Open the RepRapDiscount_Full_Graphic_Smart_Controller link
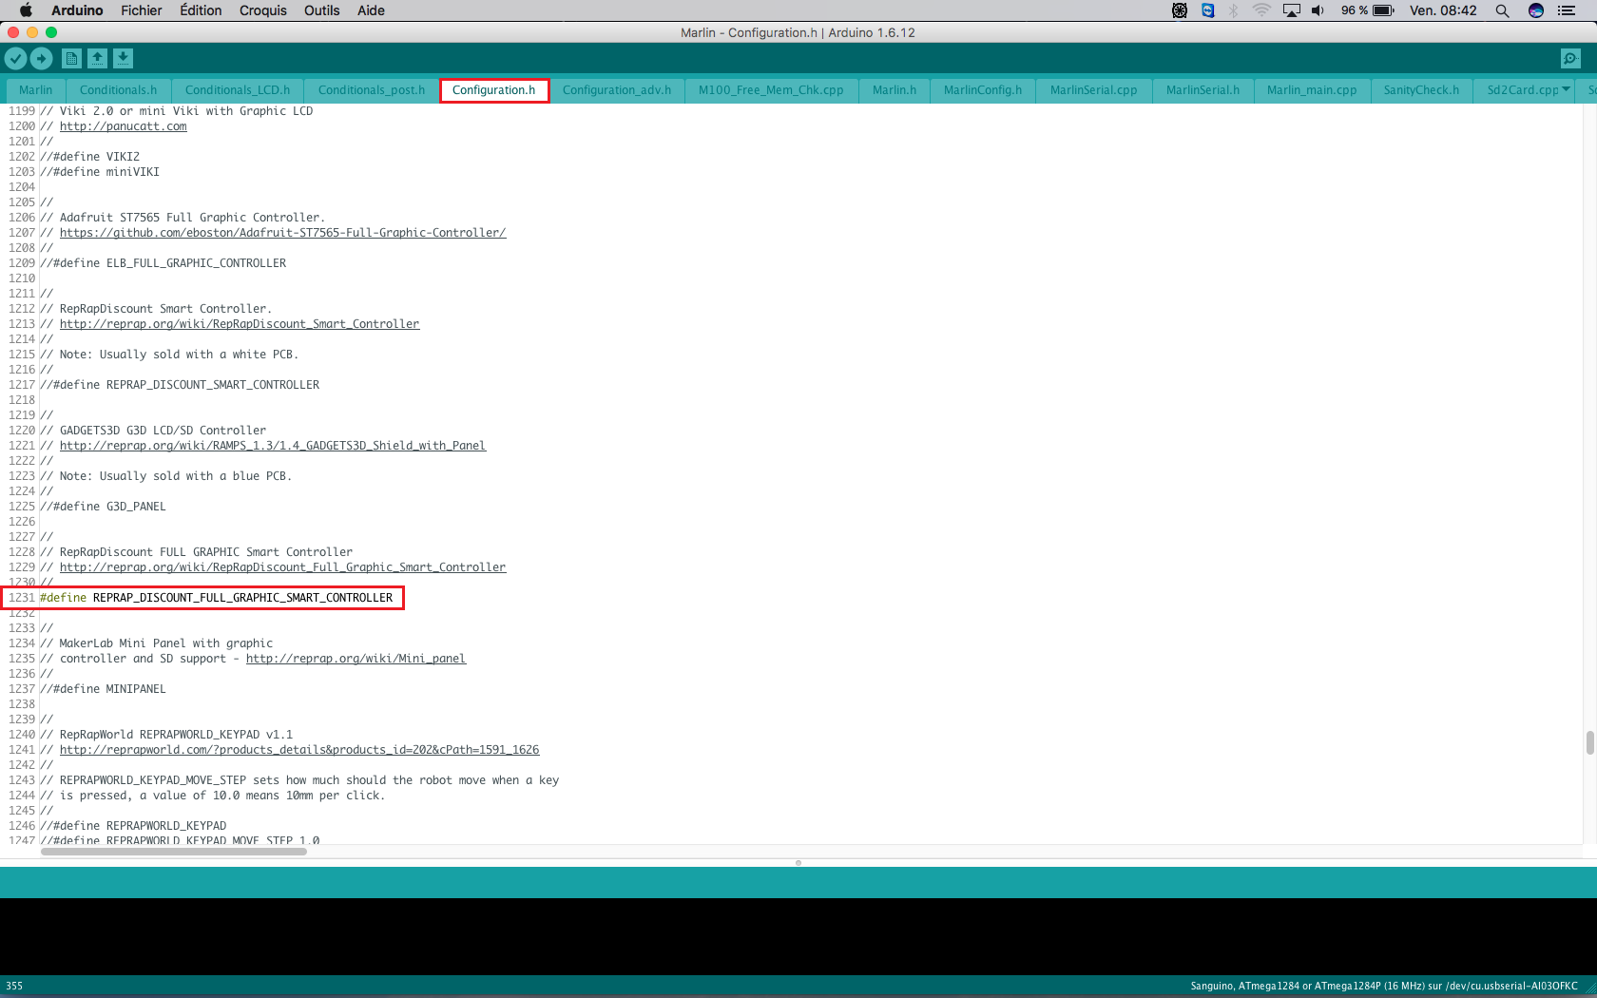 pyautogui.click(x=282, y=567)
